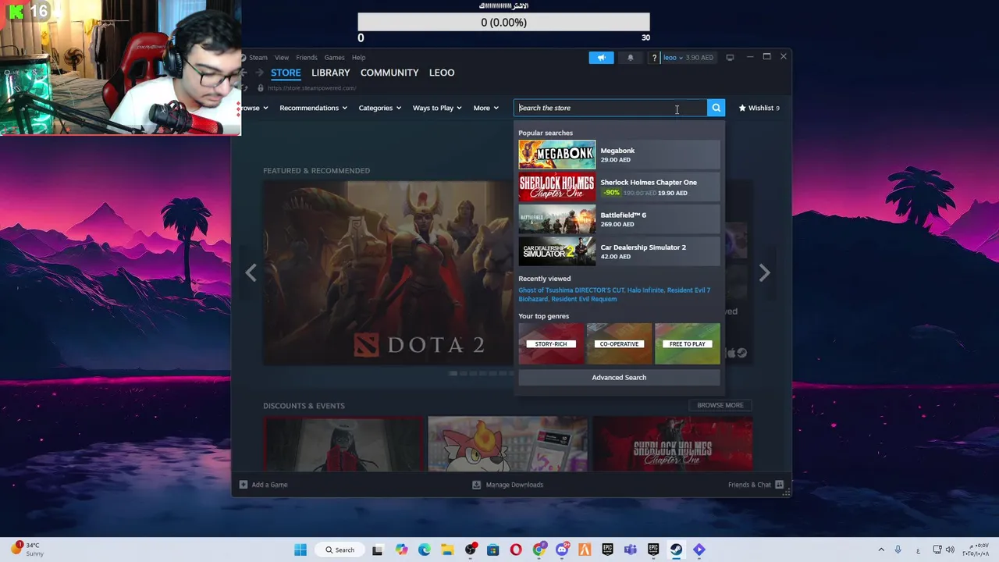This screenshot has width=999, height=562.
Task: Open Sherlock Holmes discount event card
Action: (673, 444)
